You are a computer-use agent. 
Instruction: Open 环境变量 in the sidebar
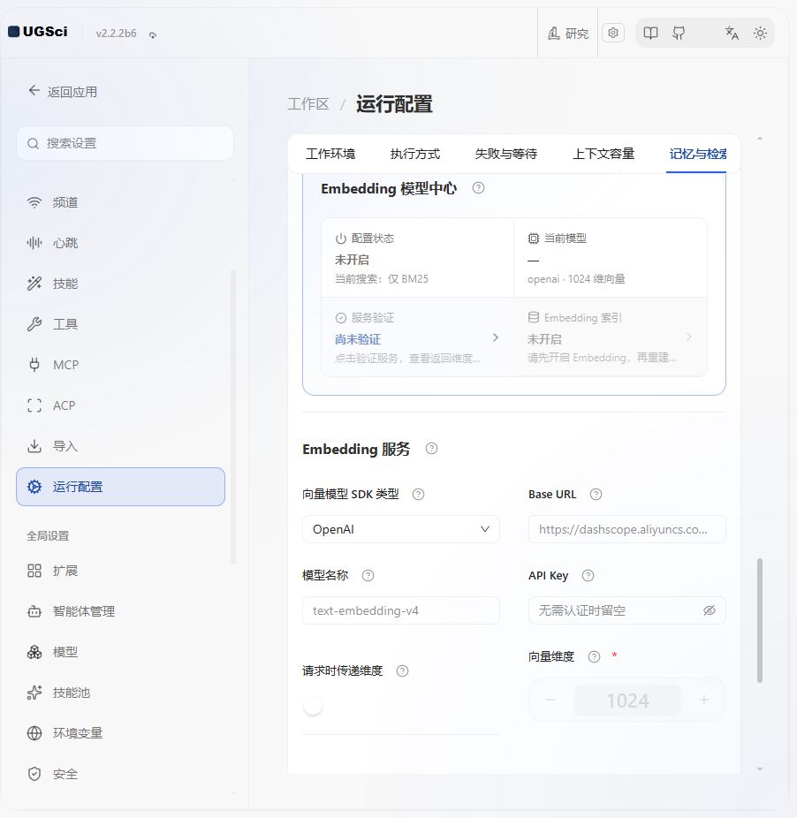pos(120,733)
